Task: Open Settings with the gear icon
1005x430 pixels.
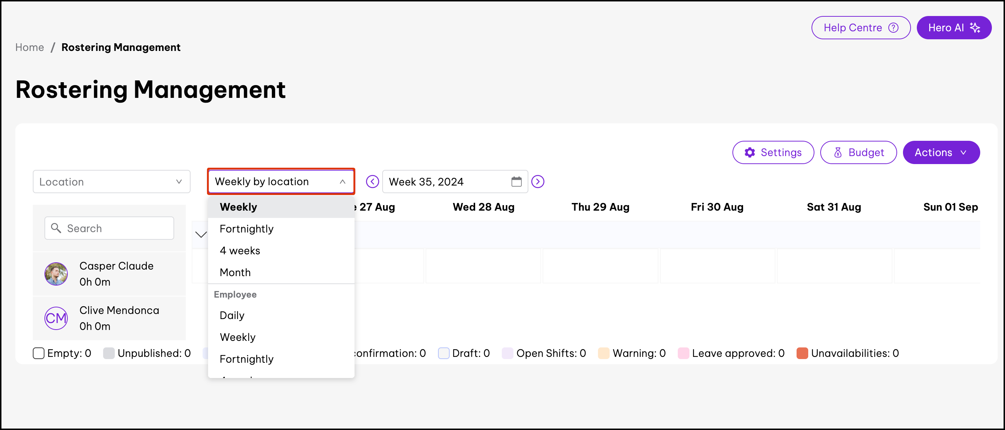Action: 773,152
